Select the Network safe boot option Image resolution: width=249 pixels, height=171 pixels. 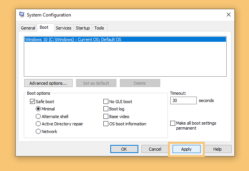[x=38, y=132]
